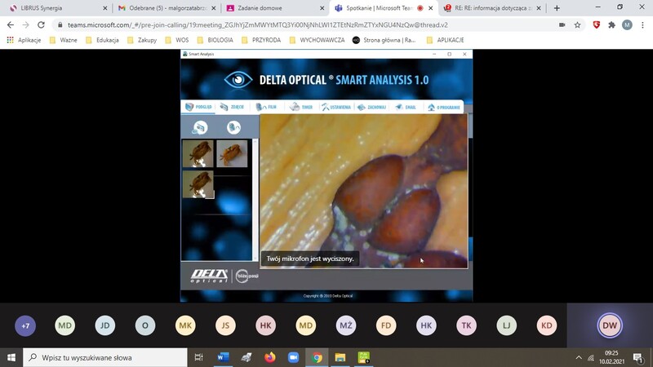This screenshot has height=367, width=653.
Task: Open the Zdjęcie capture tab
Action: (x=232, y=107)
